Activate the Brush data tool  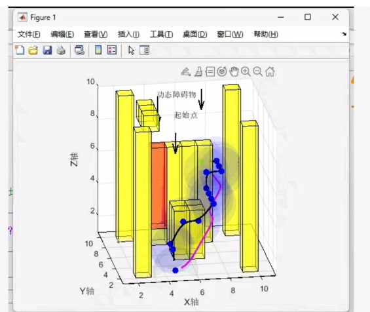point(198,71)
